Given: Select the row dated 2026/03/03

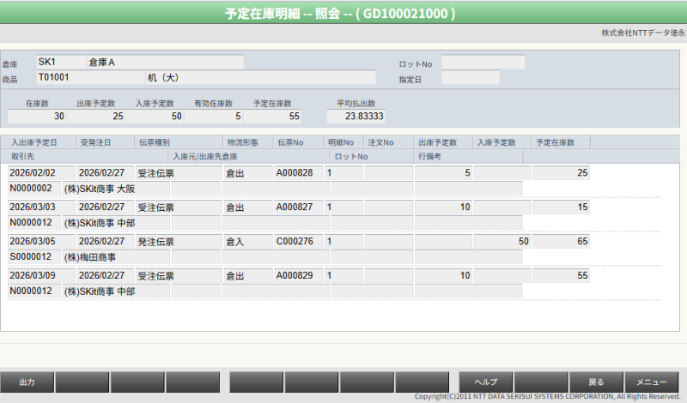Looking at the screenshot, I should tap(33, 208).
